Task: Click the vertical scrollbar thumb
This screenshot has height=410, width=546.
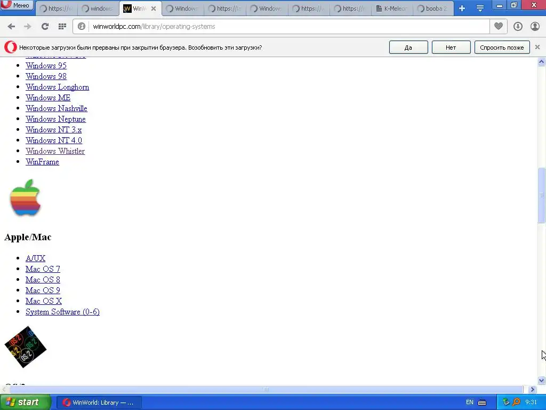Action: pos(542,195)
